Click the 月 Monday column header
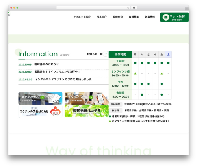Image resolution: width=197 pixels, height=167 pixels. coord(135,54)
